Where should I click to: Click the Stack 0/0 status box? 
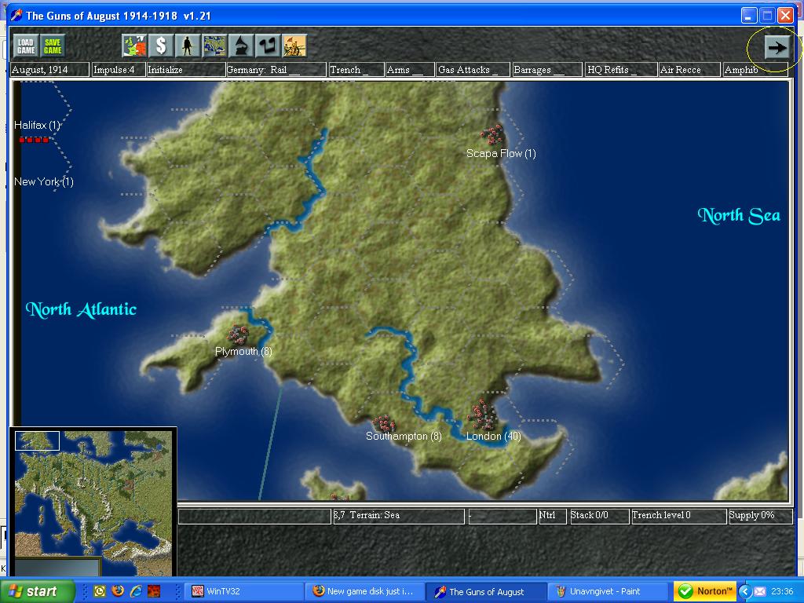tap(599, 516)
